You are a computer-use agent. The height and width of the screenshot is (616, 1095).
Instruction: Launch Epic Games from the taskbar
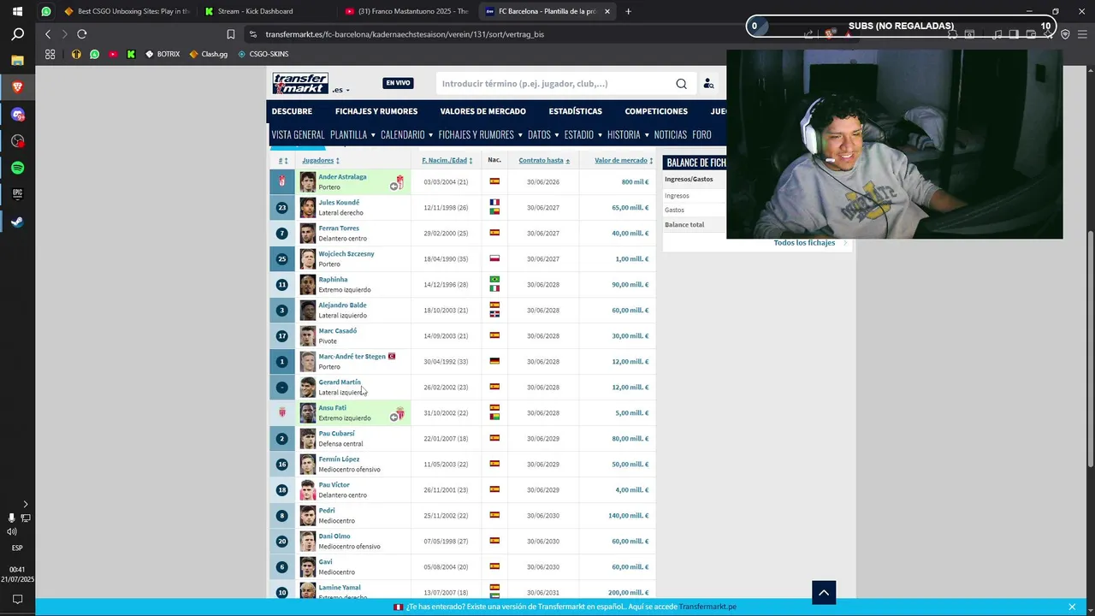17,194
